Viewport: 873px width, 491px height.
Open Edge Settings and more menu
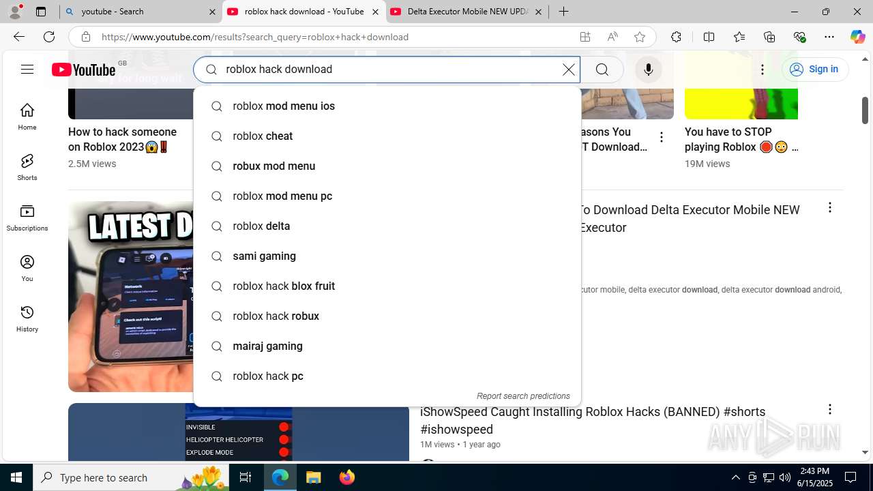click(x=829, y=37)
